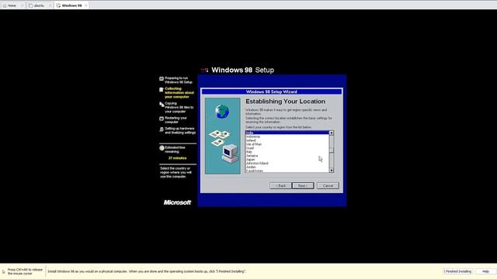The image size is (497, 279).
Task: Close the Windows 98 tab
Action: [x=86, y=5]
